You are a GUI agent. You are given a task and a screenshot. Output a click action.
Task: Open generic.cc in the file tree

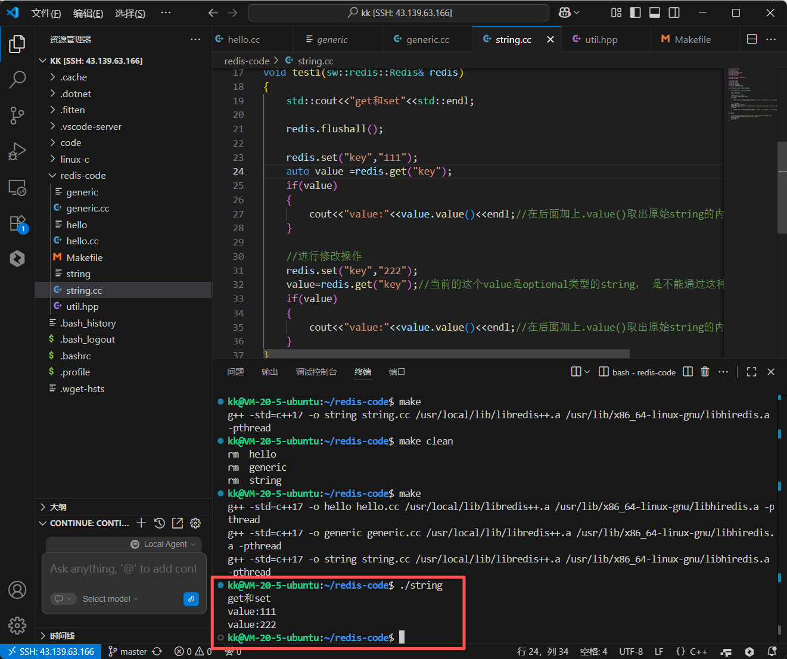[x=123, y=208]
